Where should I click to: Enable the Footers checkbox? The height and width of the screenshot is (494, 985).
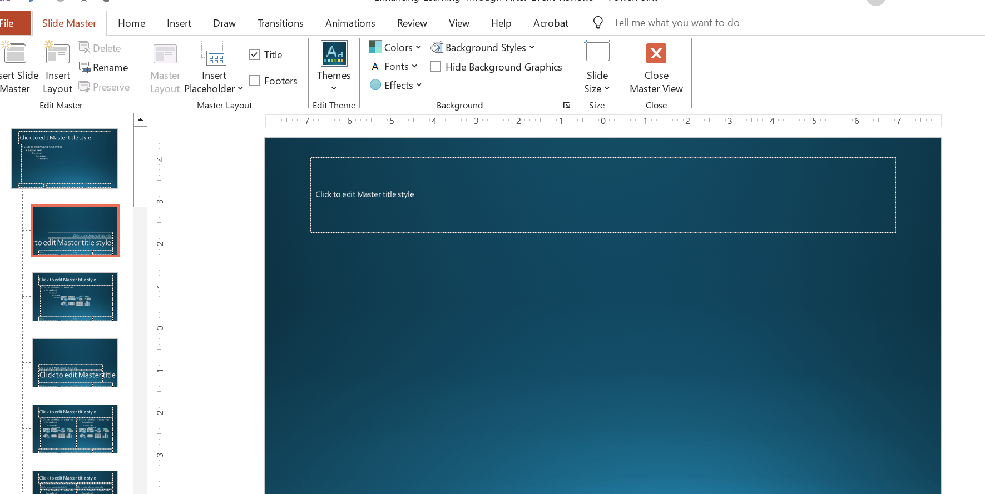click(x=254, y=81)
